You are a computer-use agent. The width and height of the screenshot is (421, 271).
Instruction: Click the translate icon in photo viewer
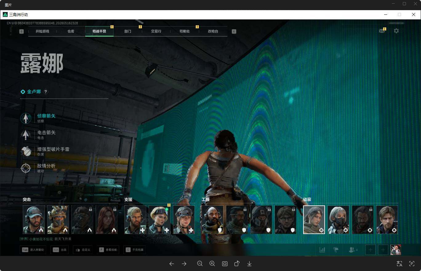pyautogui.click(x=399, y=264)
